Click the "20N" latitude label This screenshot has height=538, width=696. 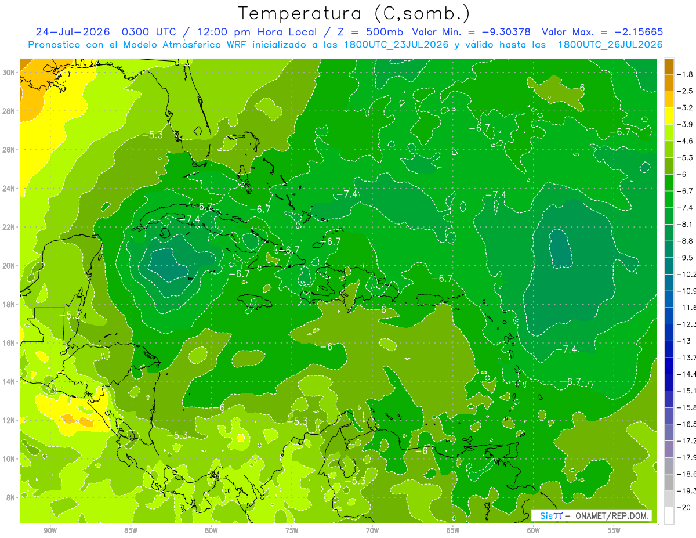tap(9, 265)
